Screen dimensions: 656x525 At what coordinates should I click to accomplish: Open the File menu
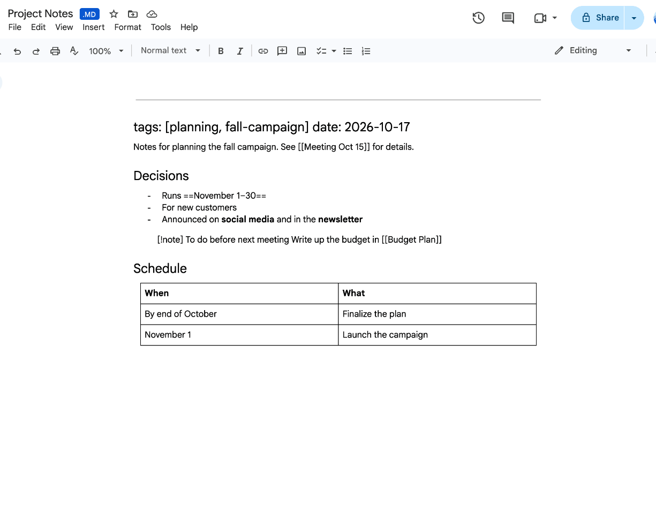tap(15, 27)
